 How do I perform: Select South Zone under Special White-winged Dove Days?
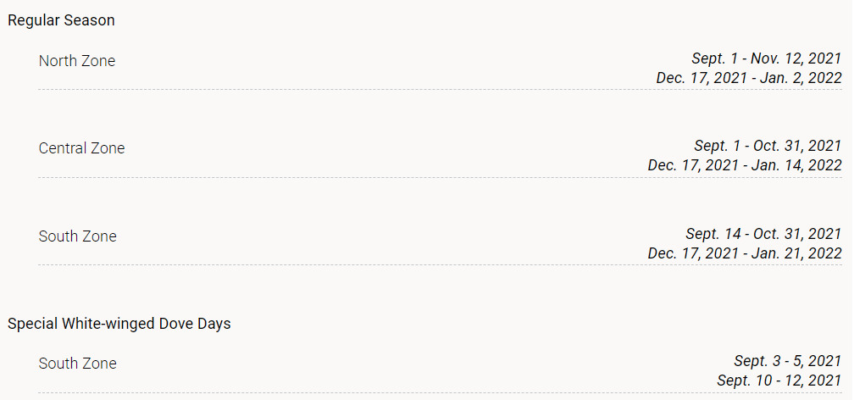pos(77,364)
